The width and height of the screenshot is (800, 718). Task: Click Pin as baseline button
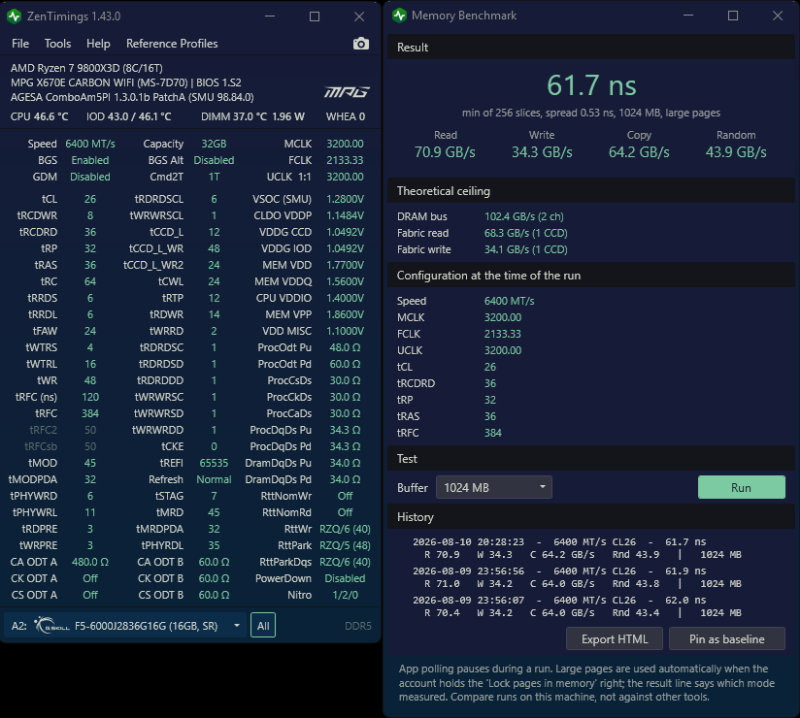(726, 639)
